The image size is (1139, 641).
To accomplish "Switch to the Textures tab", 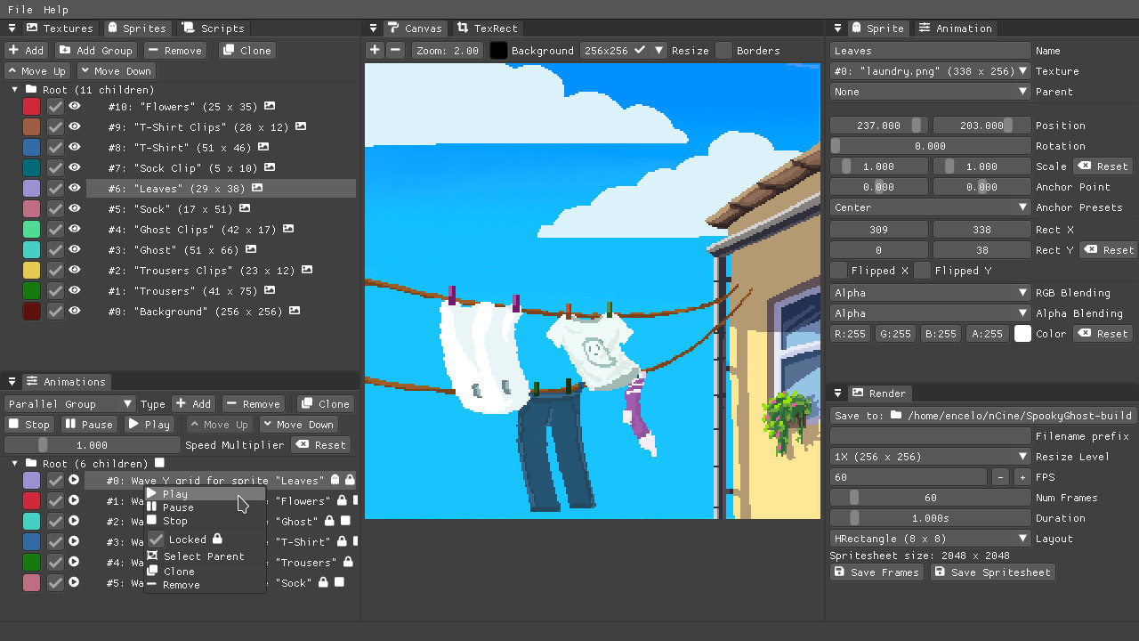I will (60, 28).
